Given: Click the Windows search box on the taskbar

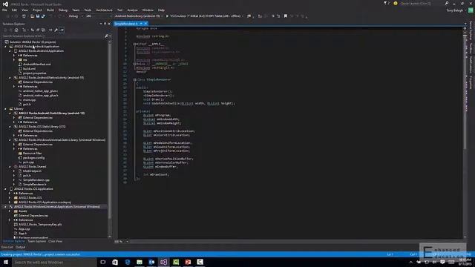Looking at the screenshot, I should coord(54,262).
